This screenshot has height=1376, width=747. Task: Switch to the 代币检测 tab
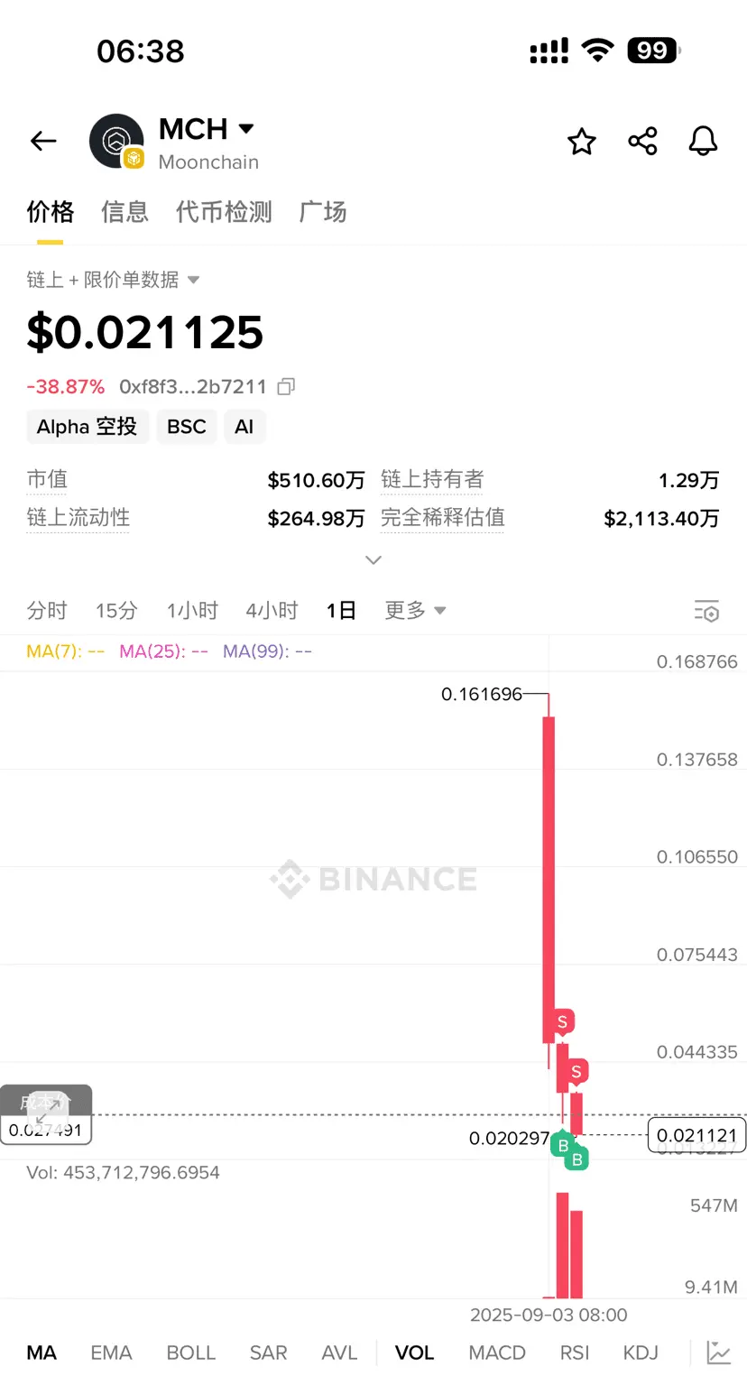[224, 212]
